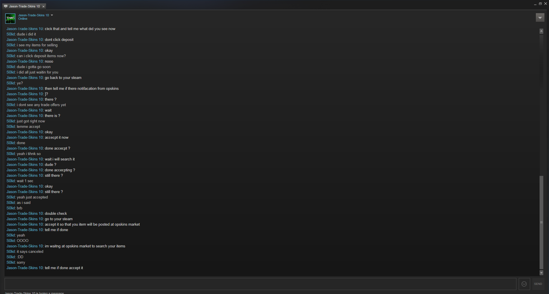Click Jason-Trade-Skins 10 avatar image
Image resolution: width=549 pixels, height=294 pixels.
coord(10,18)
